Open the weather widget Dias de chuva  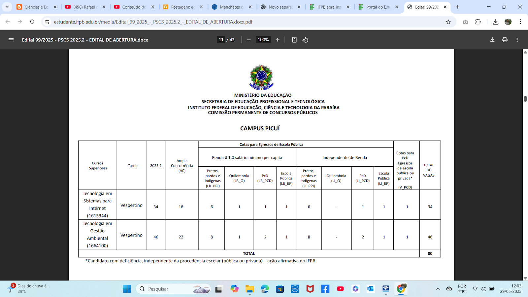click(x=29, y=289)
